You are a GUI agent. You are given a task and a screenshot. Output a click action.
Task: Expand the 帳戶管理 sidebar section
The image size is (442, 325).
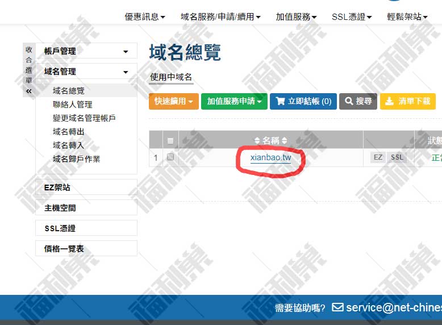[x=86, y=51]
